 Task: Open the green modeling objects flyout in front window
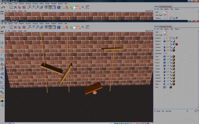click(71, 27)
